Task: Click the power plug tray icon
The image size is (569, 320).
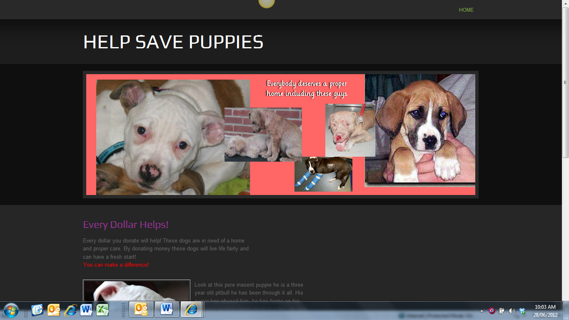Action: coord(502,311)
